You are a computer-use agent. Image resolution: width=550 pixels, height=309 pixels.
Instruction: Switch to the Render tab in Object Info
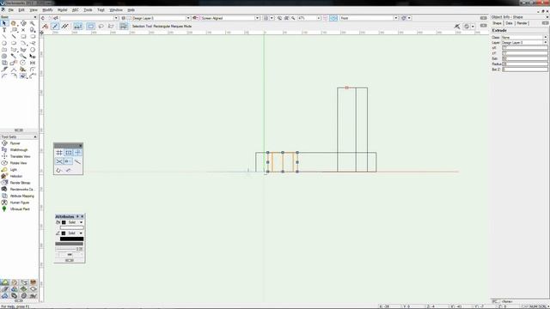522,23
